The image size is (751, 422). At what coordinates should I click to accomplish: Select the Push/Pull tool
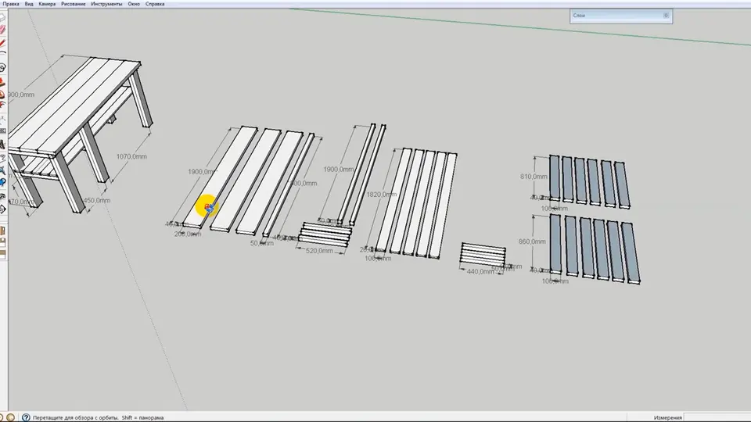point(2,83)
